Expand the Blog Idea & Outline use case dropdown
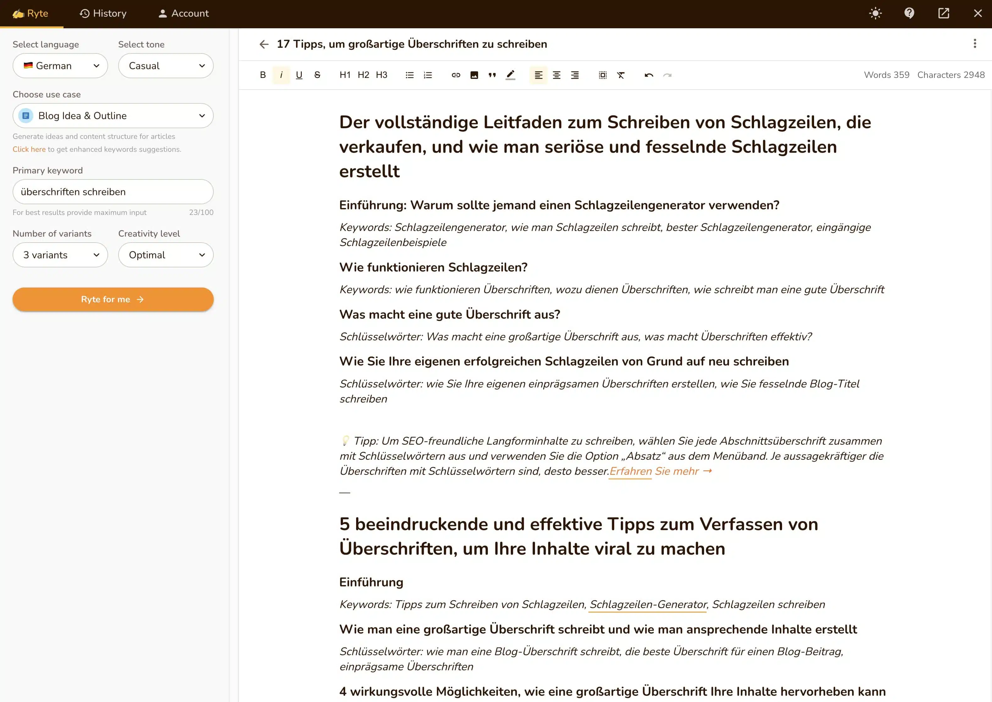992x702 pixels. tap(113, 116)
